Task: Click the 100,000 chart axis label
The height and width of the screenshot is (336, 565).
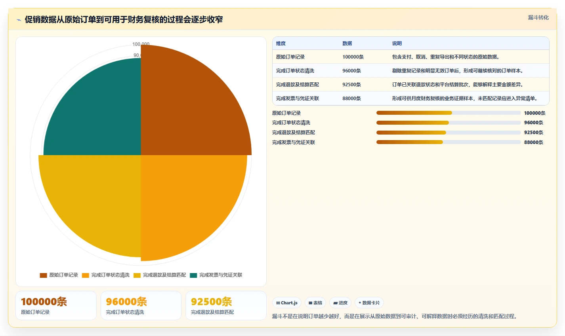Action: coord(141,44)
